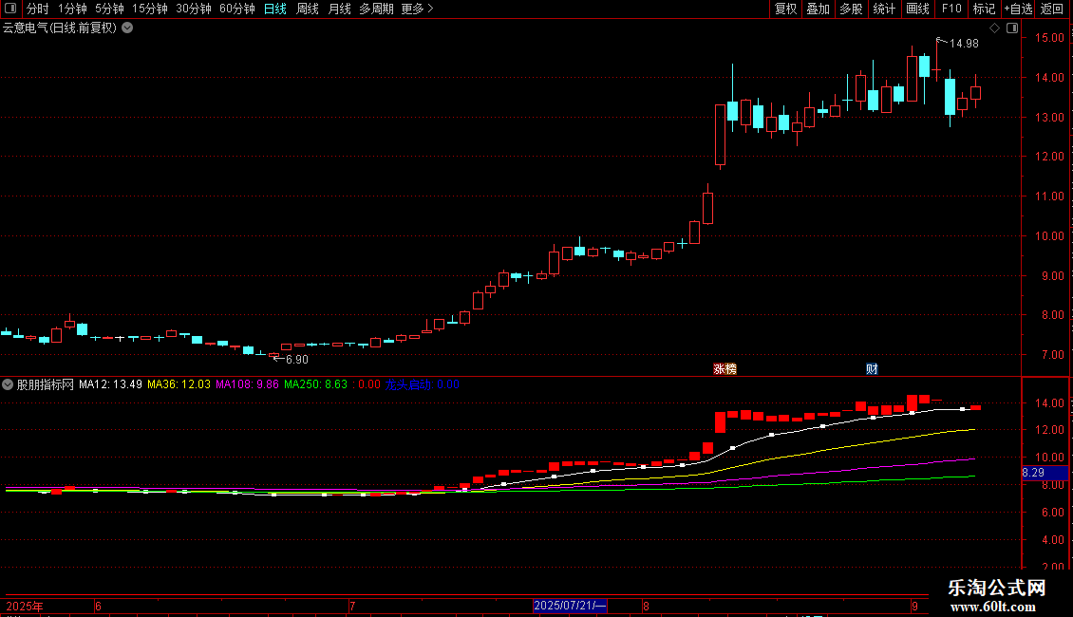The height and width of the screenshot is (617, 1073).
Task: Select the 60分钟 period tab
Action: pyautogui.click(x=237, y=9)
